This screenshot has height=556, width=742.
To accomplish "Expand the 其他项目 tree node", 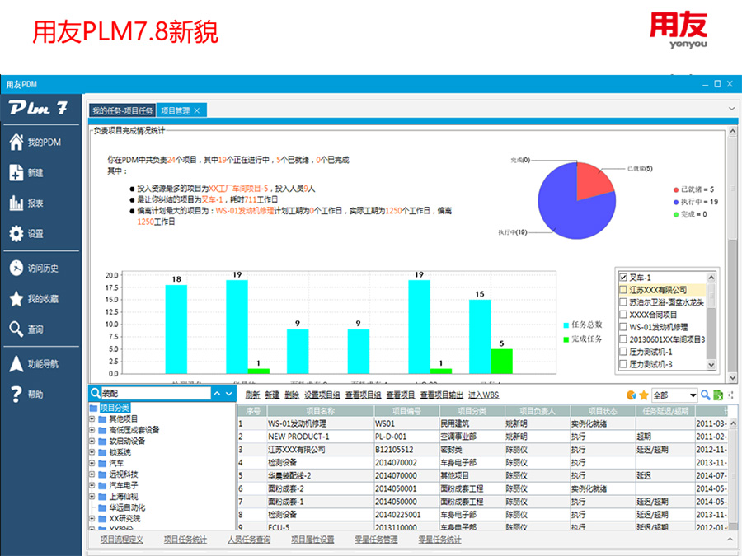I will click(92, 419).
